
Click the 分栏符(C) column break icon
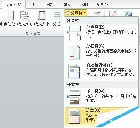[74, 52]
